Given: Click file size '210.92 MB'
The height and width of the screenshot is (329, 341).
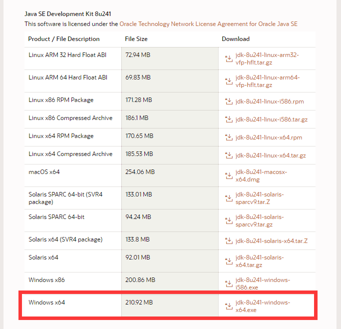Looking at the screenshot, I should pos(139,302).
